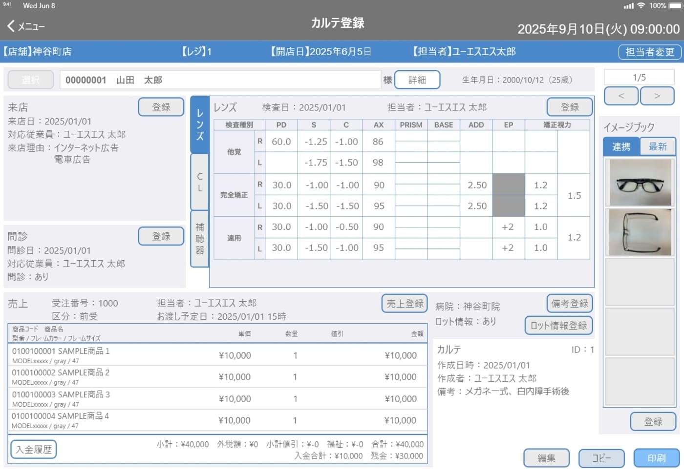Open customer 詳細 button
Screen dimensions: 684x475
tap(417, 80)
